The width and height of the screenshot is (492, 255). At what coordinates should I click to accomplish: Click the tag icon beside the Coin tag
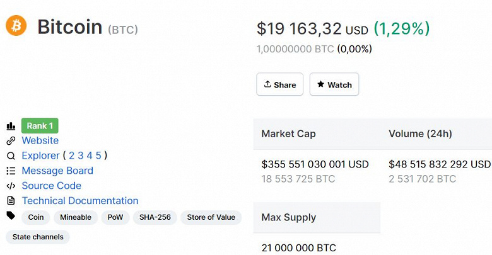[x=11, y=216]
